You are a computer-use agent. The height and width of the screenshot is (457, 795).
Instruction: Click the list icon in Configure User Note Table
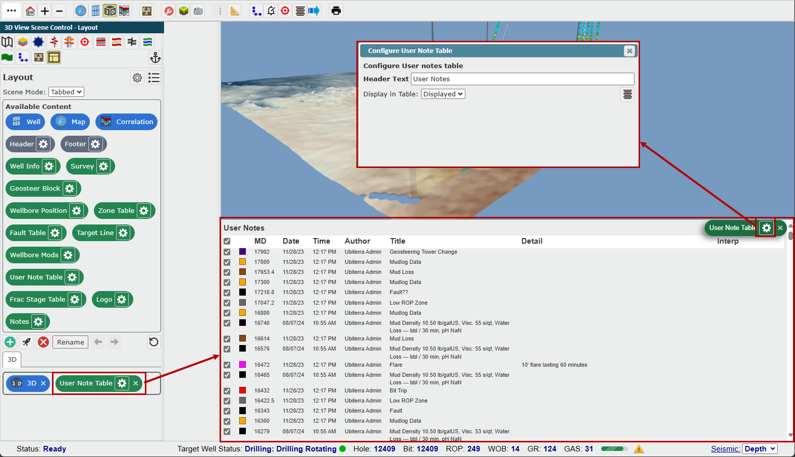tap(627, 94)
